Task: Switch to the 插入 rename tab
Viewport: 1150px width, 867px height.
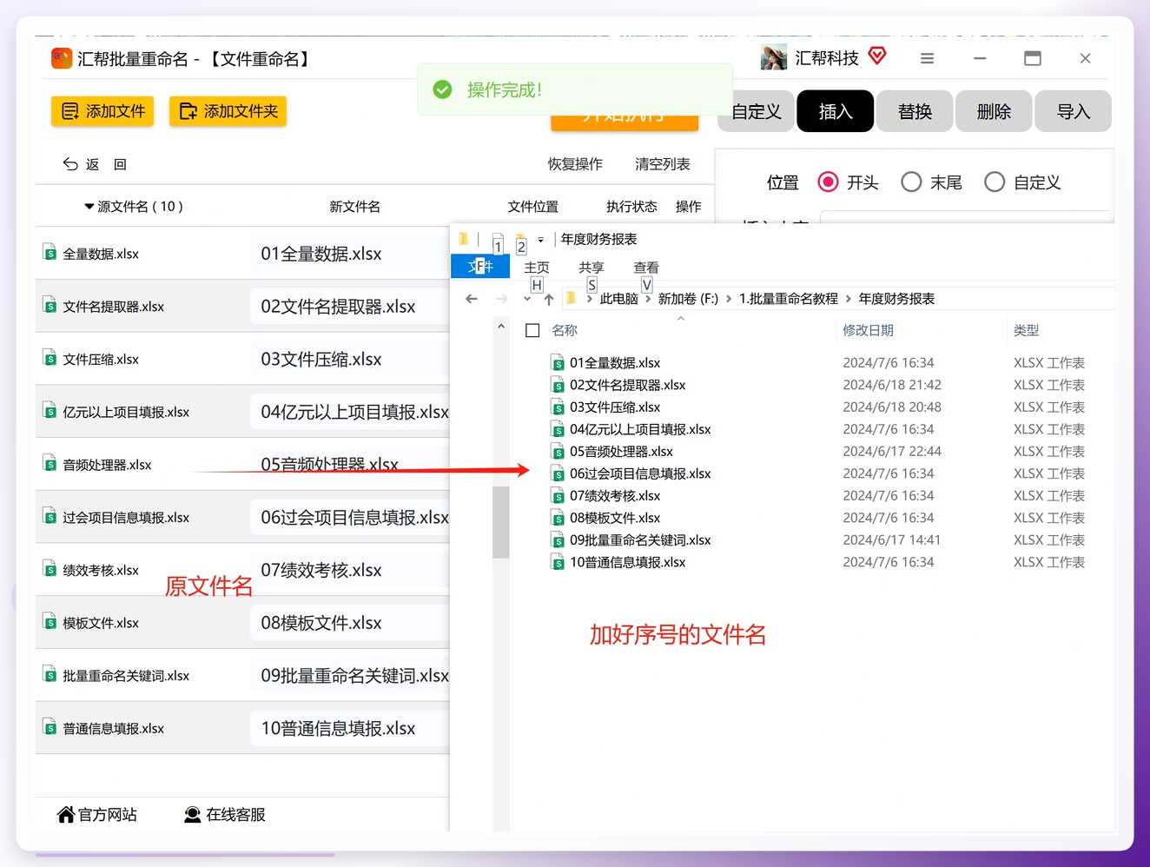Action: pyautogui.click(x=836, y=111)
